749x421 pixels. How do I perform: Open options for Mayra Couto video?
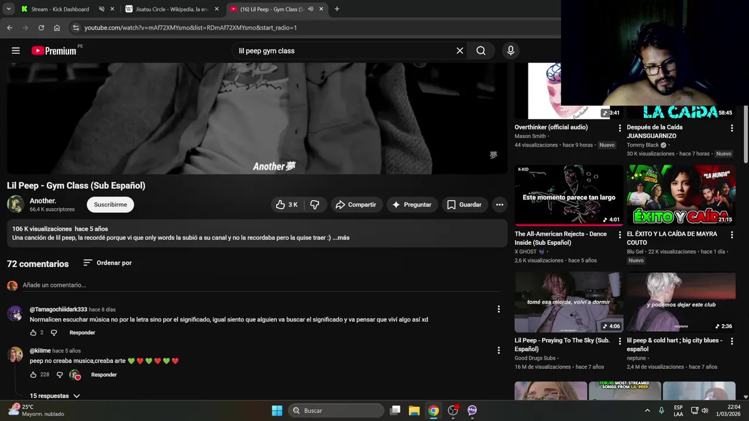pos(731,234)
